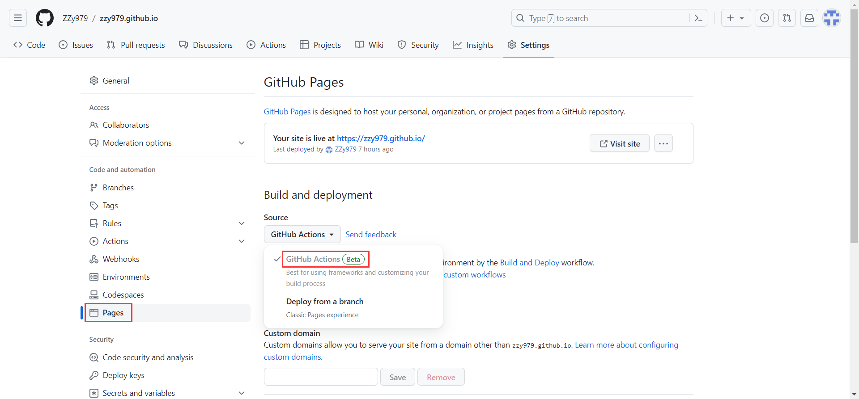
Task: Switch to the Issues tab
Action: coord(76,45)
